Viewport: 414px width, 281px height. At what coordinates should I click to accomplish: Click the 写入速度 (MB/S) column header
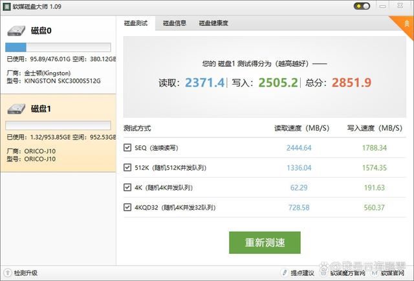tap(375, 129)
